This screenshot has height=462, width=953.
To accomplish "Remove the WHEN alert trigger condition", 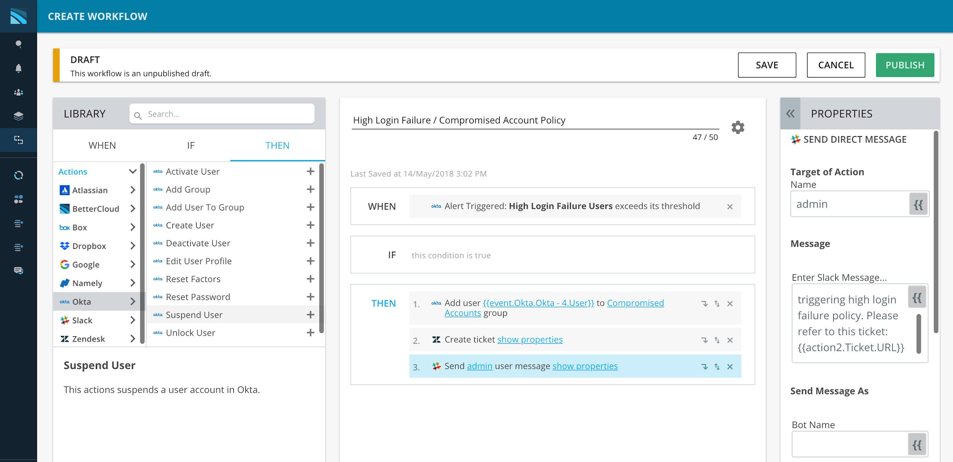I will tap(730, 207).
